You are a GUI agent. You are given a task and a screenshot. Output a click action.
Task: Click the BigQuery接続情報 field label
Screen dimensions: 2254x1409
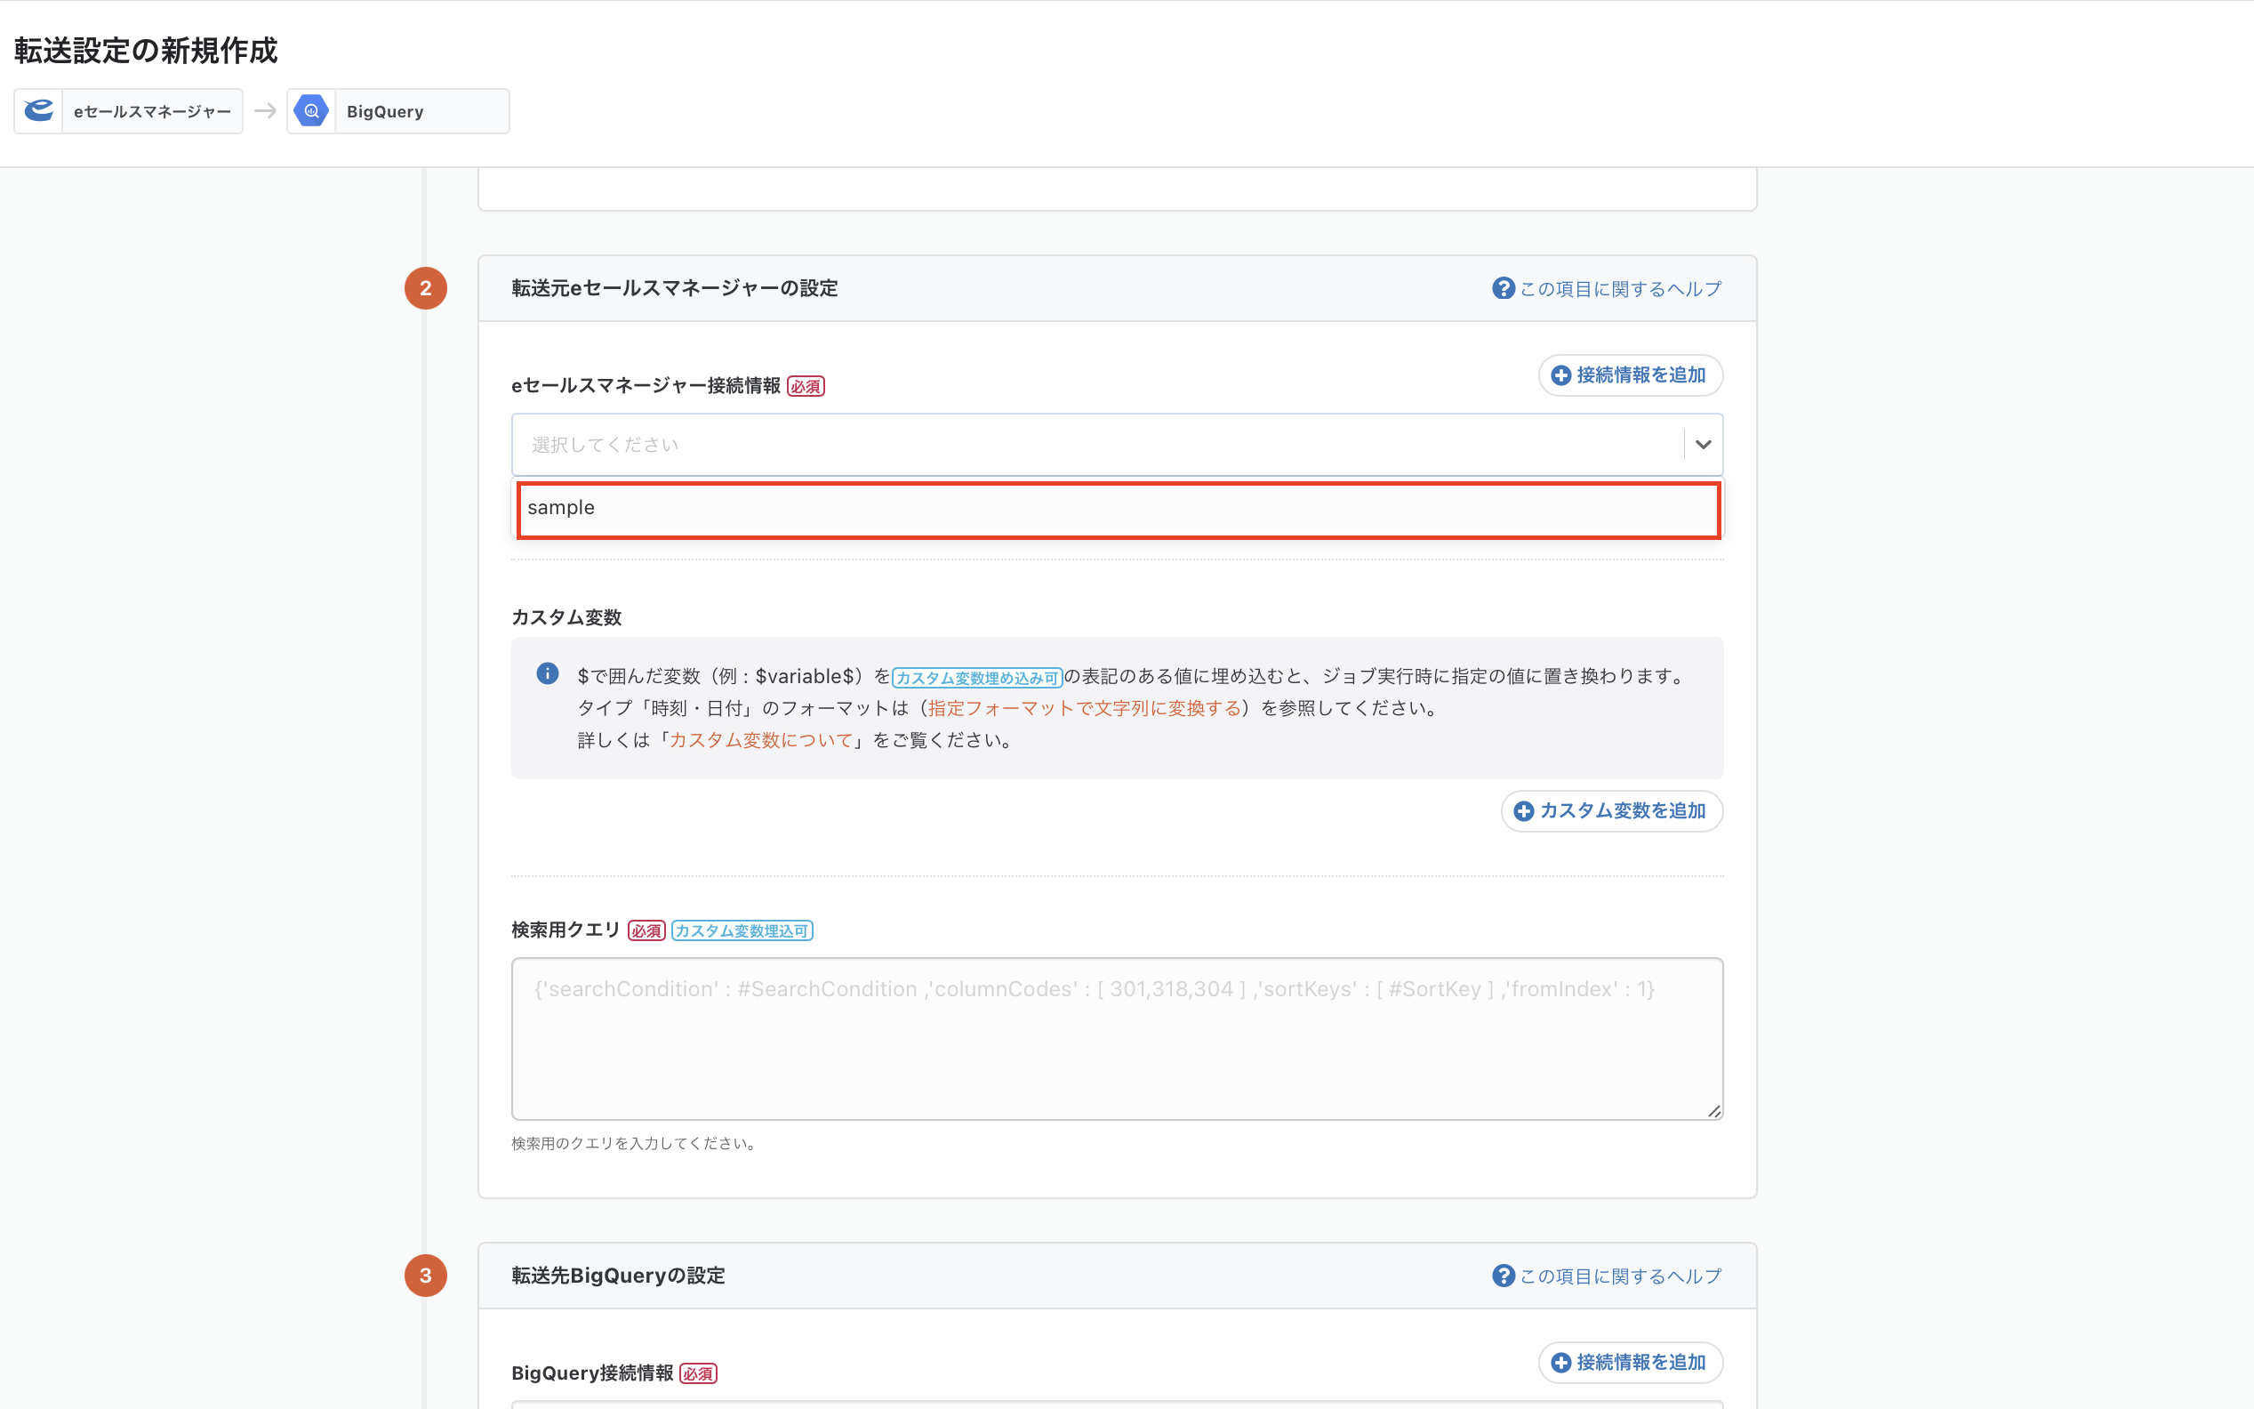591,1372
